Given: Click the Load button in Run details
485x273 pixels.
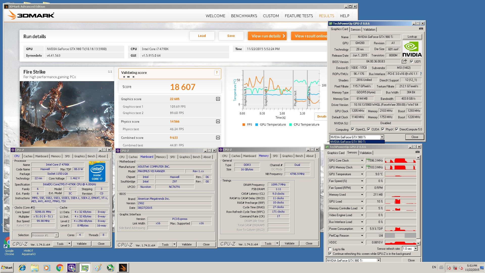Looking at the screenshot, I should pos(202,36).
